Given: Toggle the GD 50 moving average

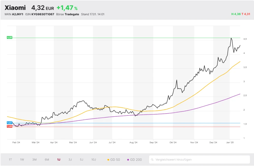Looking at the screenshot, I should [114, 160].
